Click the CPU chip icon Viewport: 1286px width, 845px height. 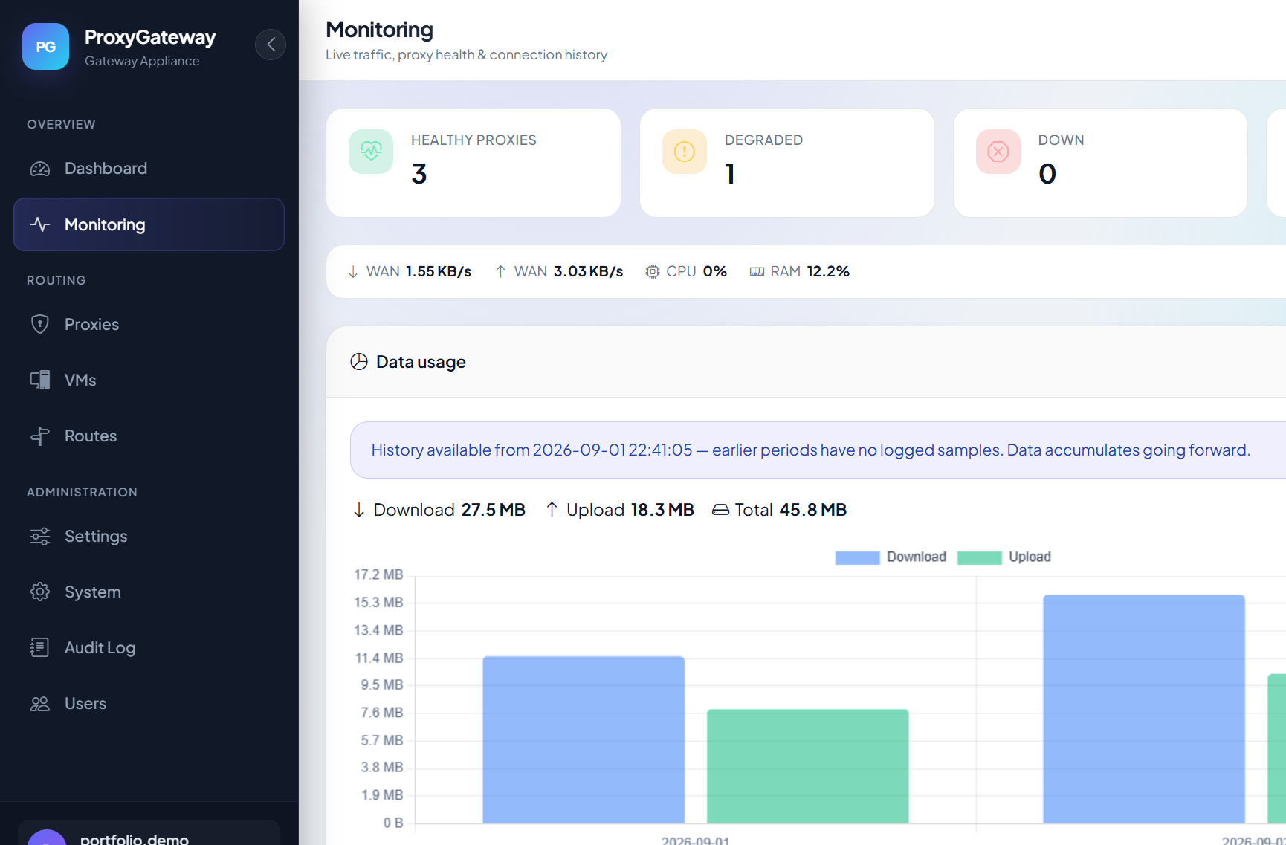pyautogui.click(x=653, y=272)
